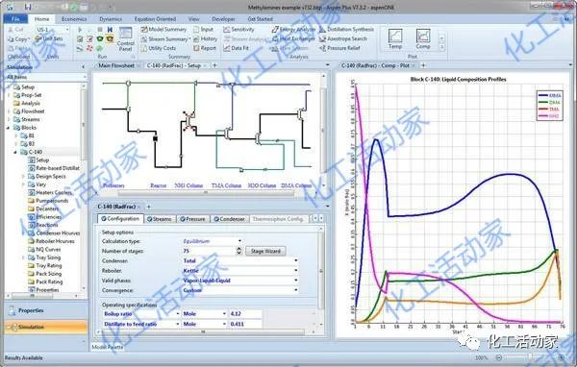This screenshot has height=367, width=577.
Task: Click the Stage Wizard button
Action: (x=265, y=251)
